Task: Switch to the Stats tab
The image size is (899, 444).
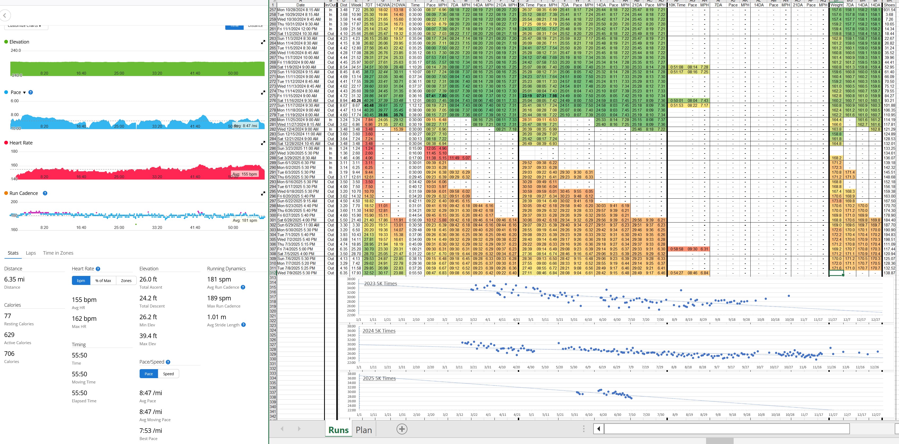Action: (x=13, y=253)
